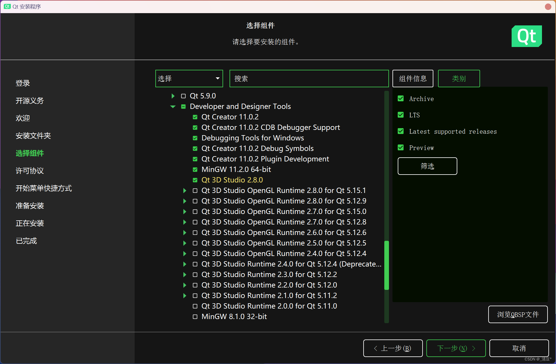Expand the Qt 5.9.0 tree node
The image size is (556, 364).
pos(173,96)
